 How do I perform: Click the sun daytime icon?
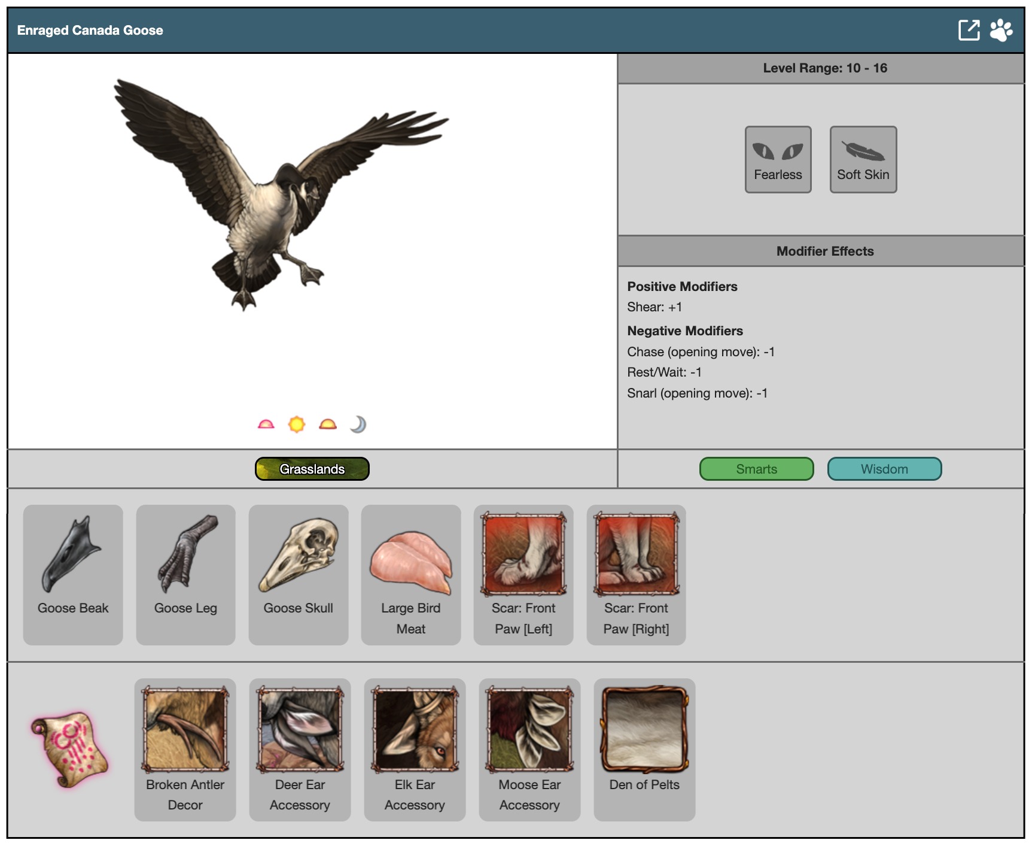coord(297,424)
